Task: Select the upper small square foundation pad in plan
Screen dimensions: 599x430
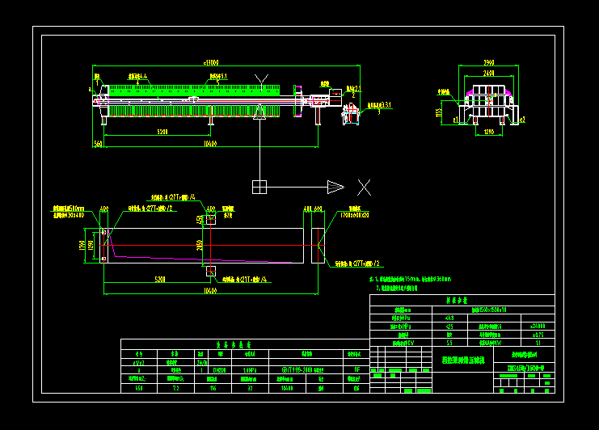Action: (211, 220)
